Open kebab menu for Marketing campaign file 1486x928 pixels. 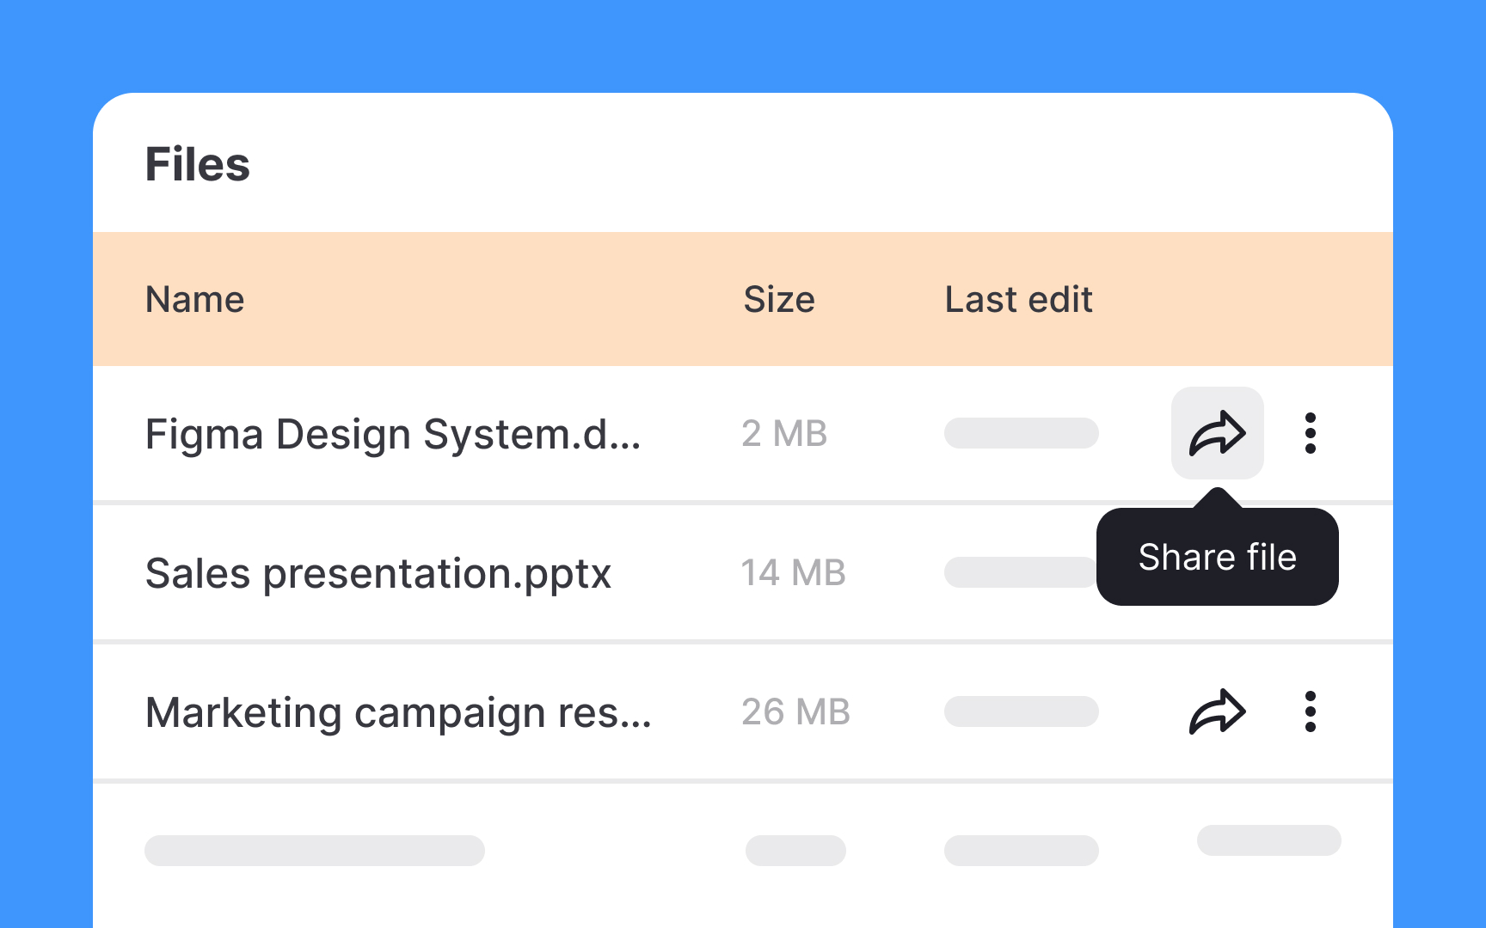[1310, 711]
